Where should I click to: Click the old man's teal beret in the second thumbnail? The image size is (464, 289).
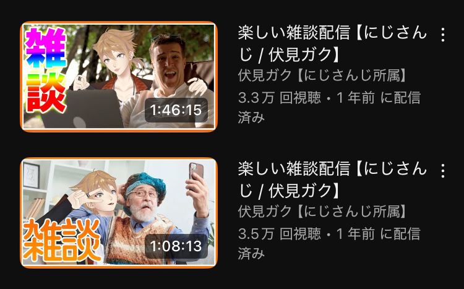(144, 183)
